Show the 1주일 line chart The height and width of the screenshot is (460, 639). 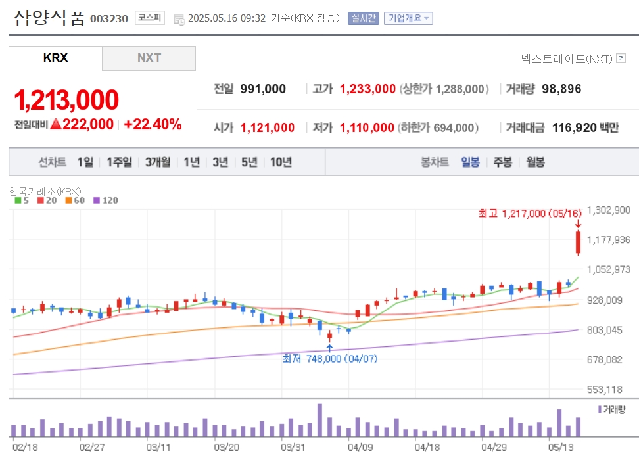(x=119, y=162)
